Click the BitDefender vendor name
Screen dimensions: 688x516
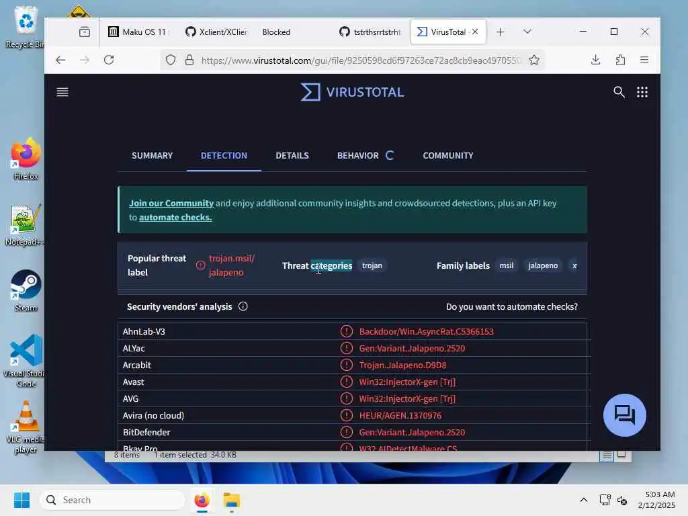click(x=146, y=432)
